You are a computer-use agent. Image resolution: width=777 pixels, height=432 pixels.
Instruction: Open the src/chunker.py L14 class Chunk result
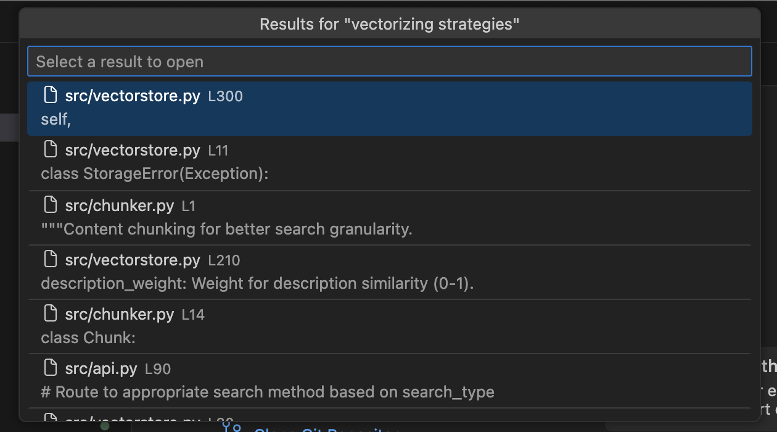(x=388, y=325)
